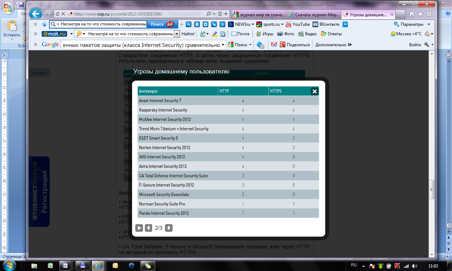Open the Word icon on the taskbar
The image size is (452, 271).
(65, 265)
